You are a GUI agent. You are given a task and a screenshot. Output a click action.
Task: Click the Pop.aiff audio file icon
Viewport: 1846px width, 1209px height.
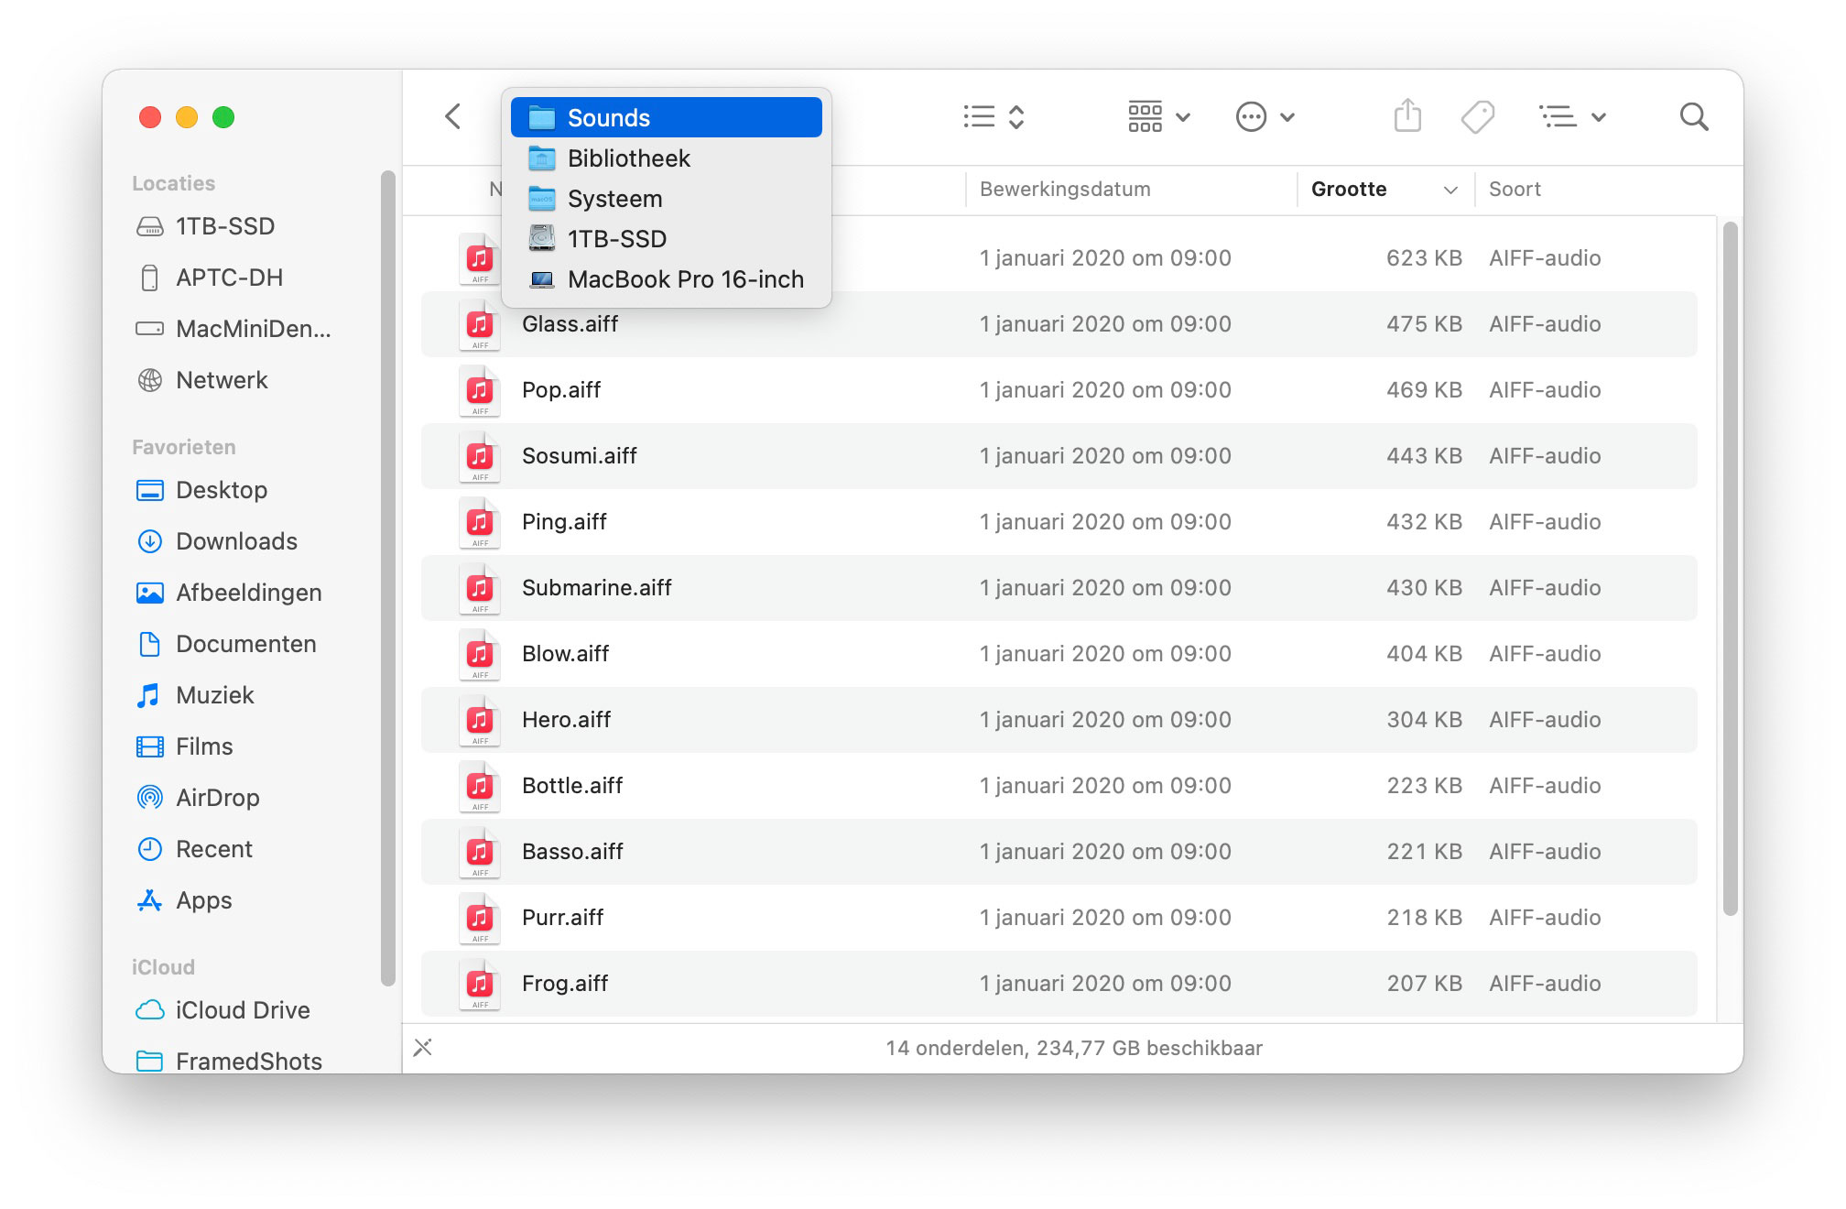click(480, 391)
